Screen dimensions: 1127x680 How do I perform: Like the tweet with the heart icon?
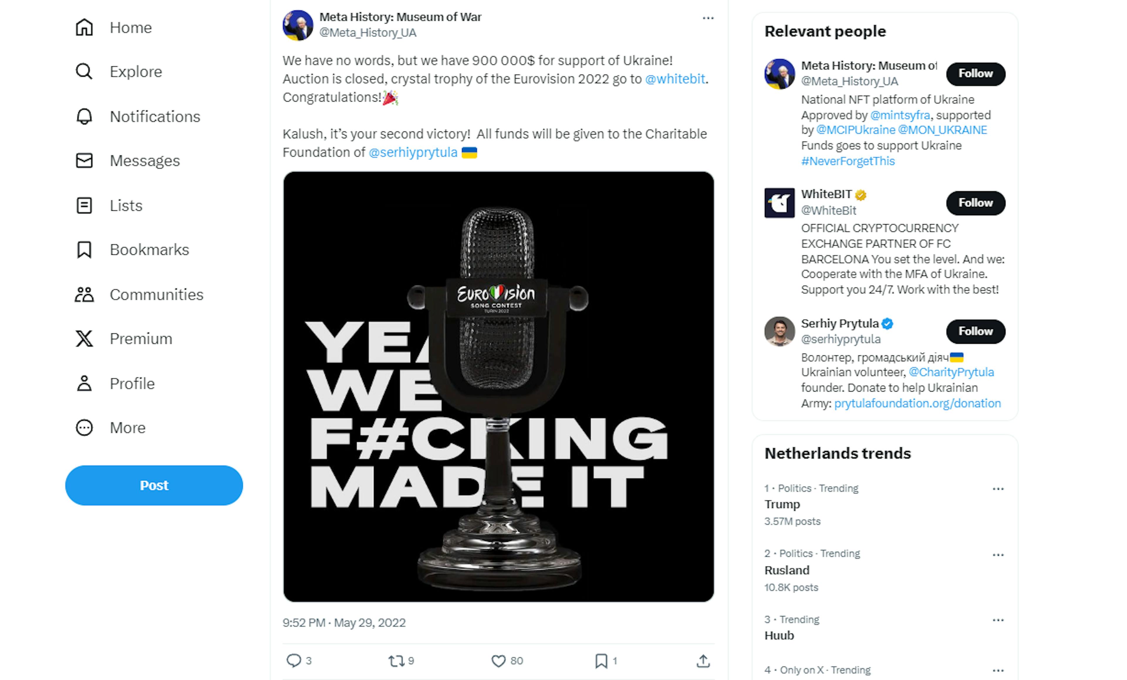498,660
